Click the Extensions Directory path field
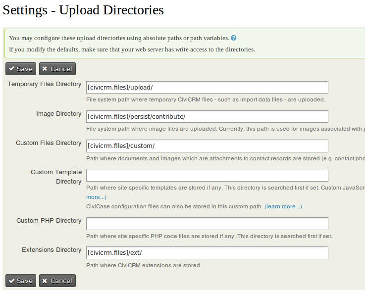The height and width of the screenshot is (290, 365). [207, 253]
